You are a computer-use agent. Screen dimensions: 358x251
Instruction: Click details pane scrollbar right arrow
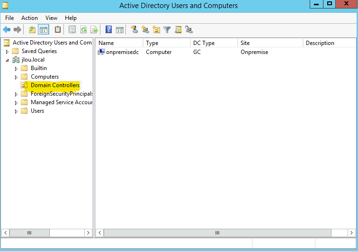351,233
